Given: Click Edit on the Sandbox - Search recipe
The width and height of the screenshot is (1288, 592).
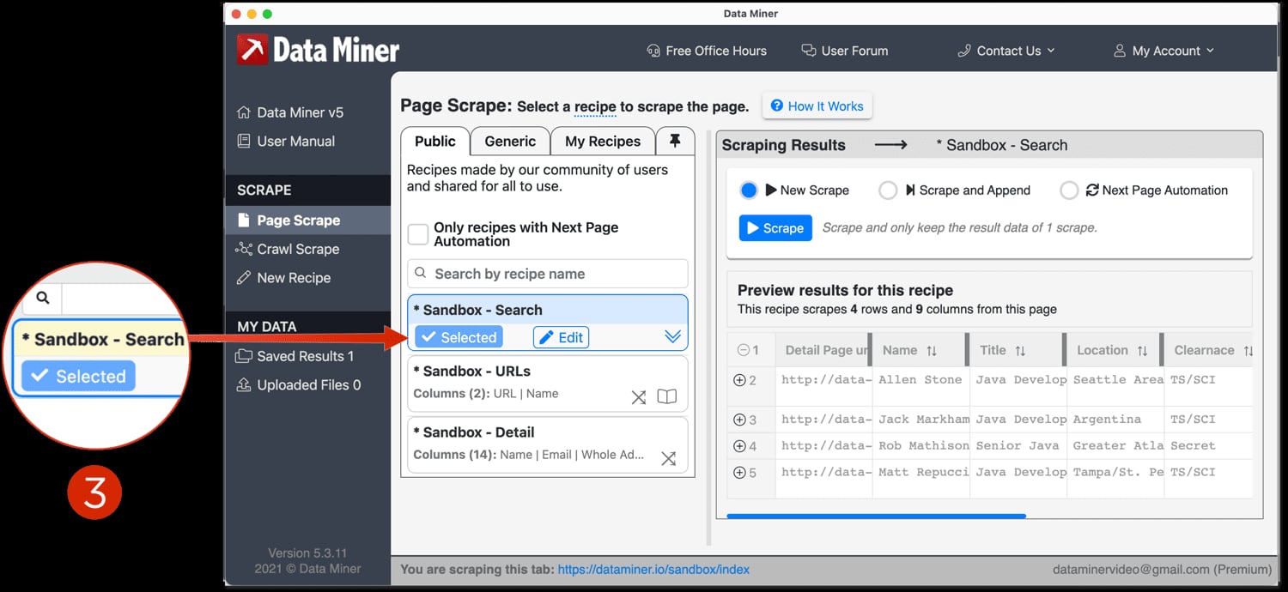Looking at the screenshot, I should tap(561, 337).
